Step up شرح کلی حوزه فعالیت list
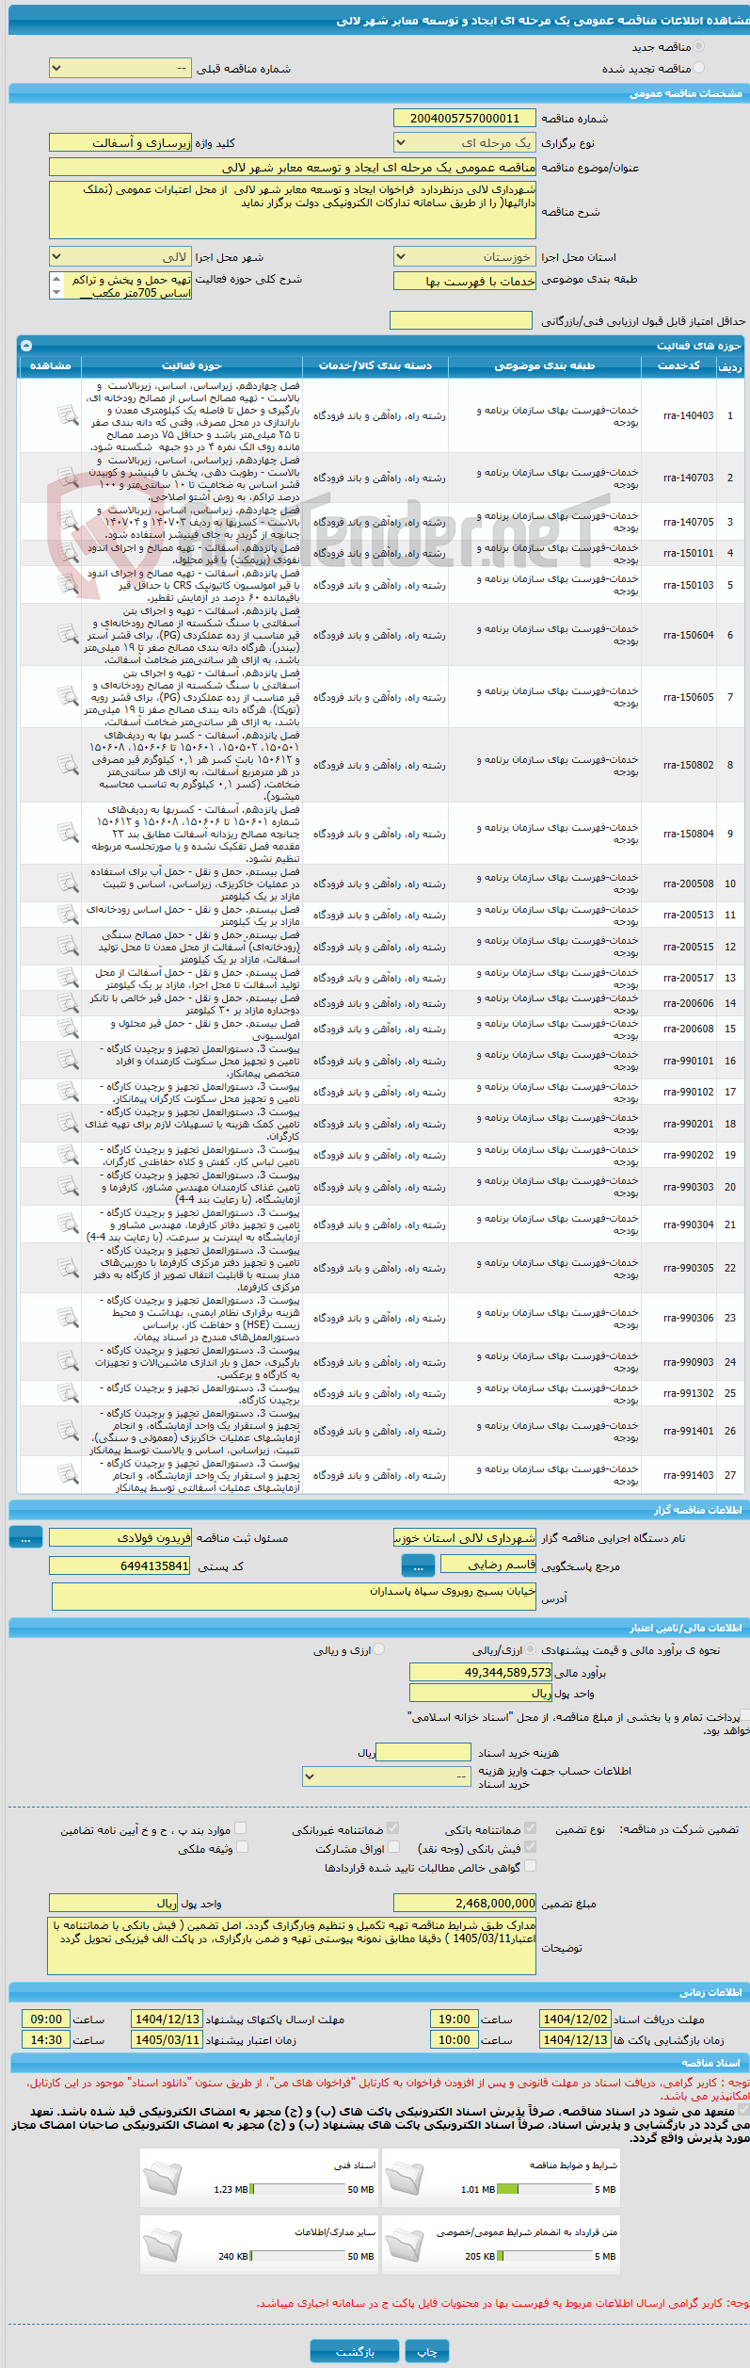 [x=56, y=280]
